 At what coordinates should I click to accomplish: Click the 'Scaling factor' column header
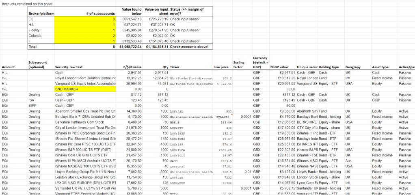239,65
